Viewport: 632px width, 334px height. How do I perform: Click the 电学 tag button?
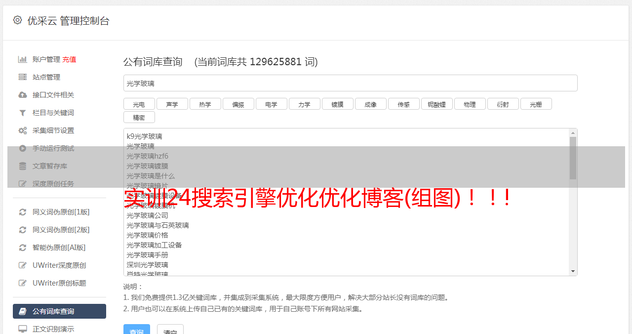point(271,104)
